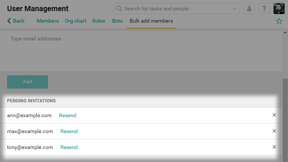Resend the invitation to max@example.com

[69, 131]
